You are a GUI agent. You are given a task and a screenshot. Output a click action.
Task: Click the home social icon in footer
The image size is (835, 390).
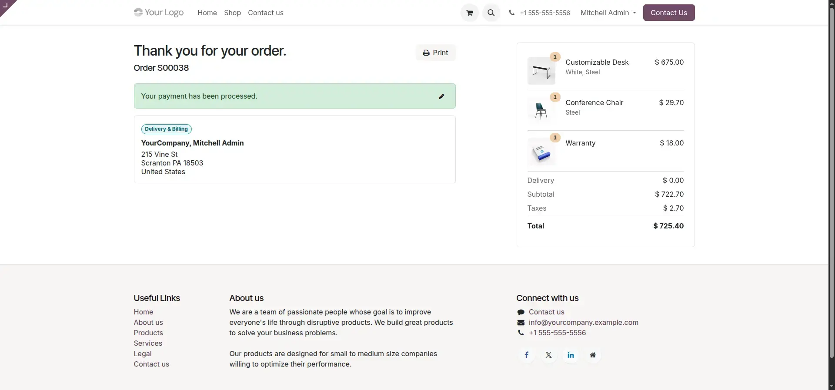[x=593, y=355]
